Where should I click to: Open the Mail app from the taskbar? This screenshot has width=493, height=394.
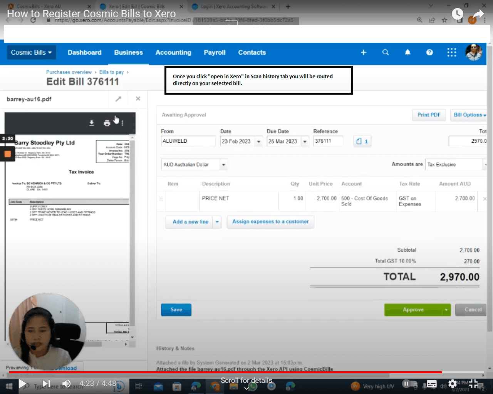pos(158,386)
